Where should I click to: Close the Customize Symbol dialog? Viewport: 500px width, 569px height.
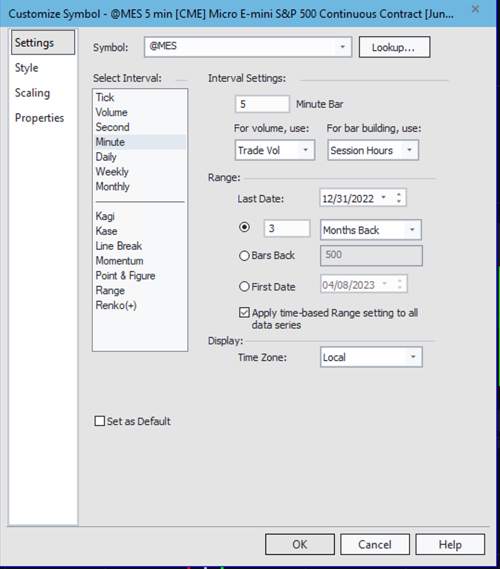tap(475, 9)
